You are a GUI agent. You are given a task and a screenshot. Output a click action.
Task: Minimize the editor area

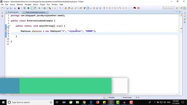176,12
